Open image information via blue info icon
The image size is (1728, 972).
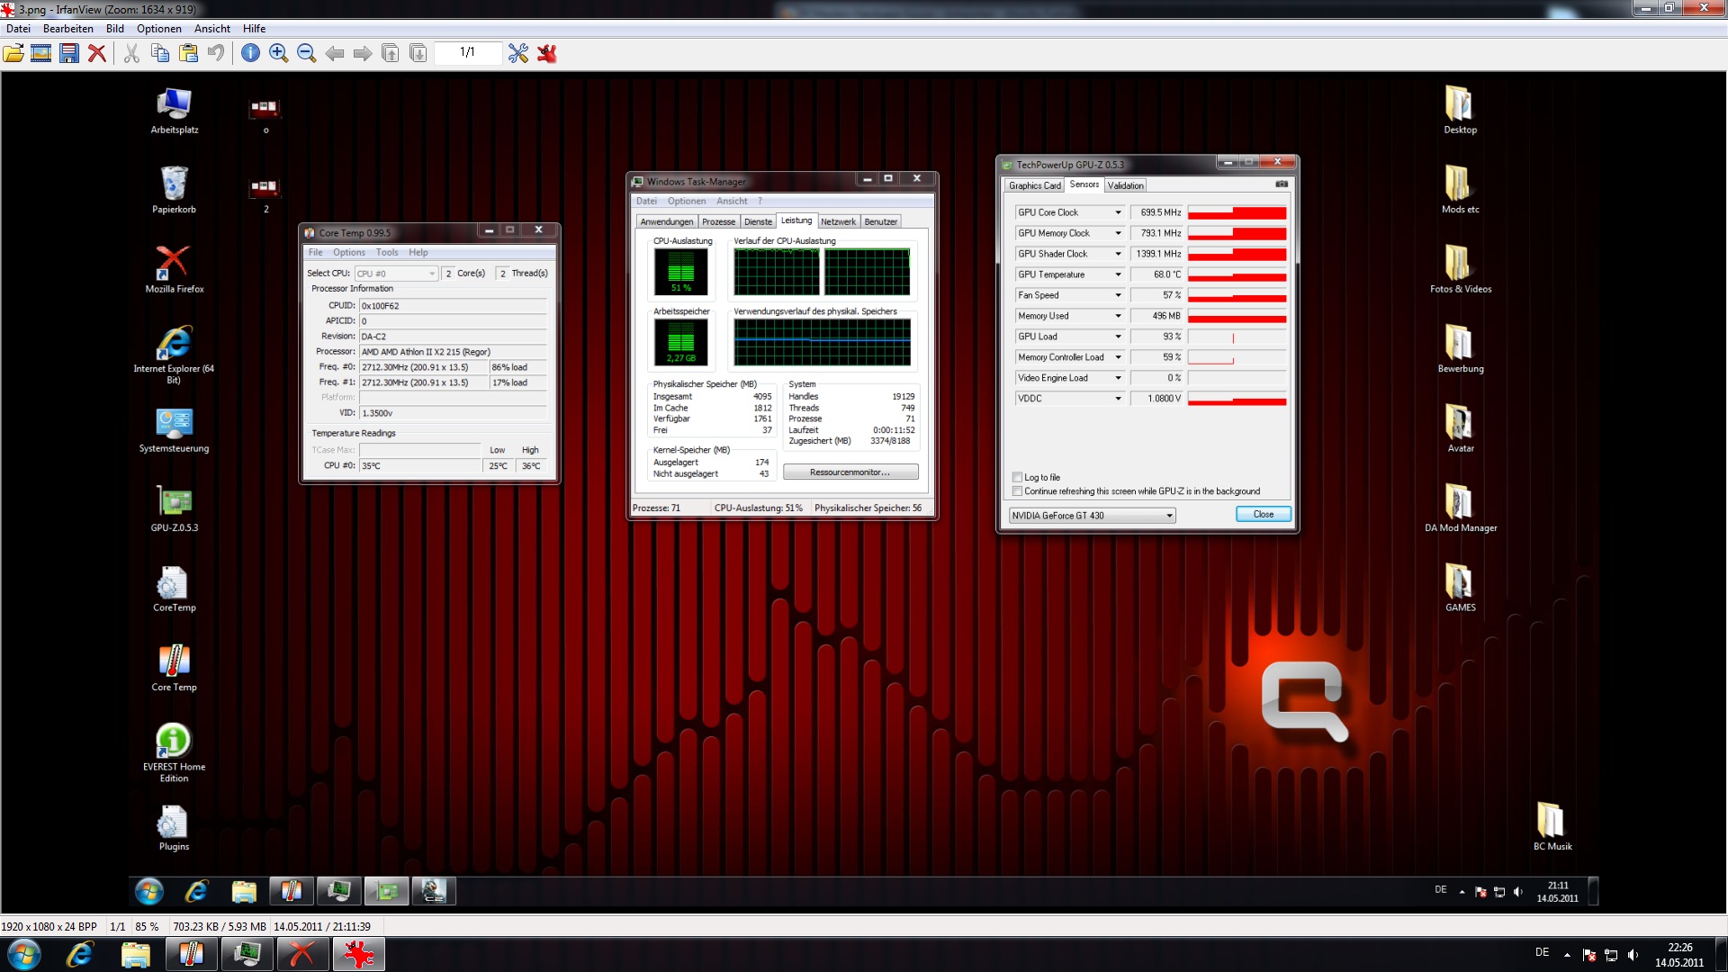[x=250, y=54]
